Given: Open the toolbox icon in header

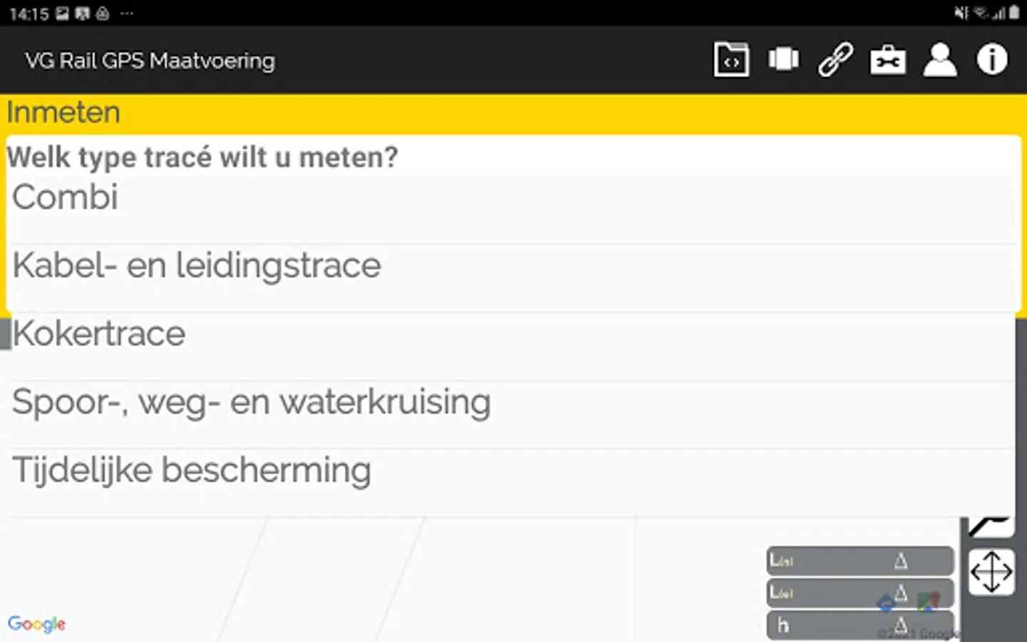Looking at the screenshot, I should (x=888, y=60).
